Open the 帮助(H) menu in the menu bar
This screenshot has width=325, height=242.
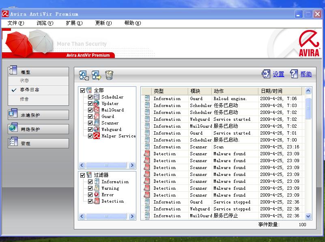(x=133, y=23)
